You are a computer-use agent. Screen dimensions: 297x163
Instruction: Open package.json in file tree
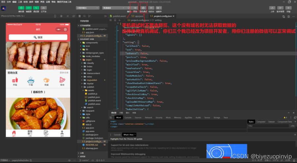coord(92,135)
